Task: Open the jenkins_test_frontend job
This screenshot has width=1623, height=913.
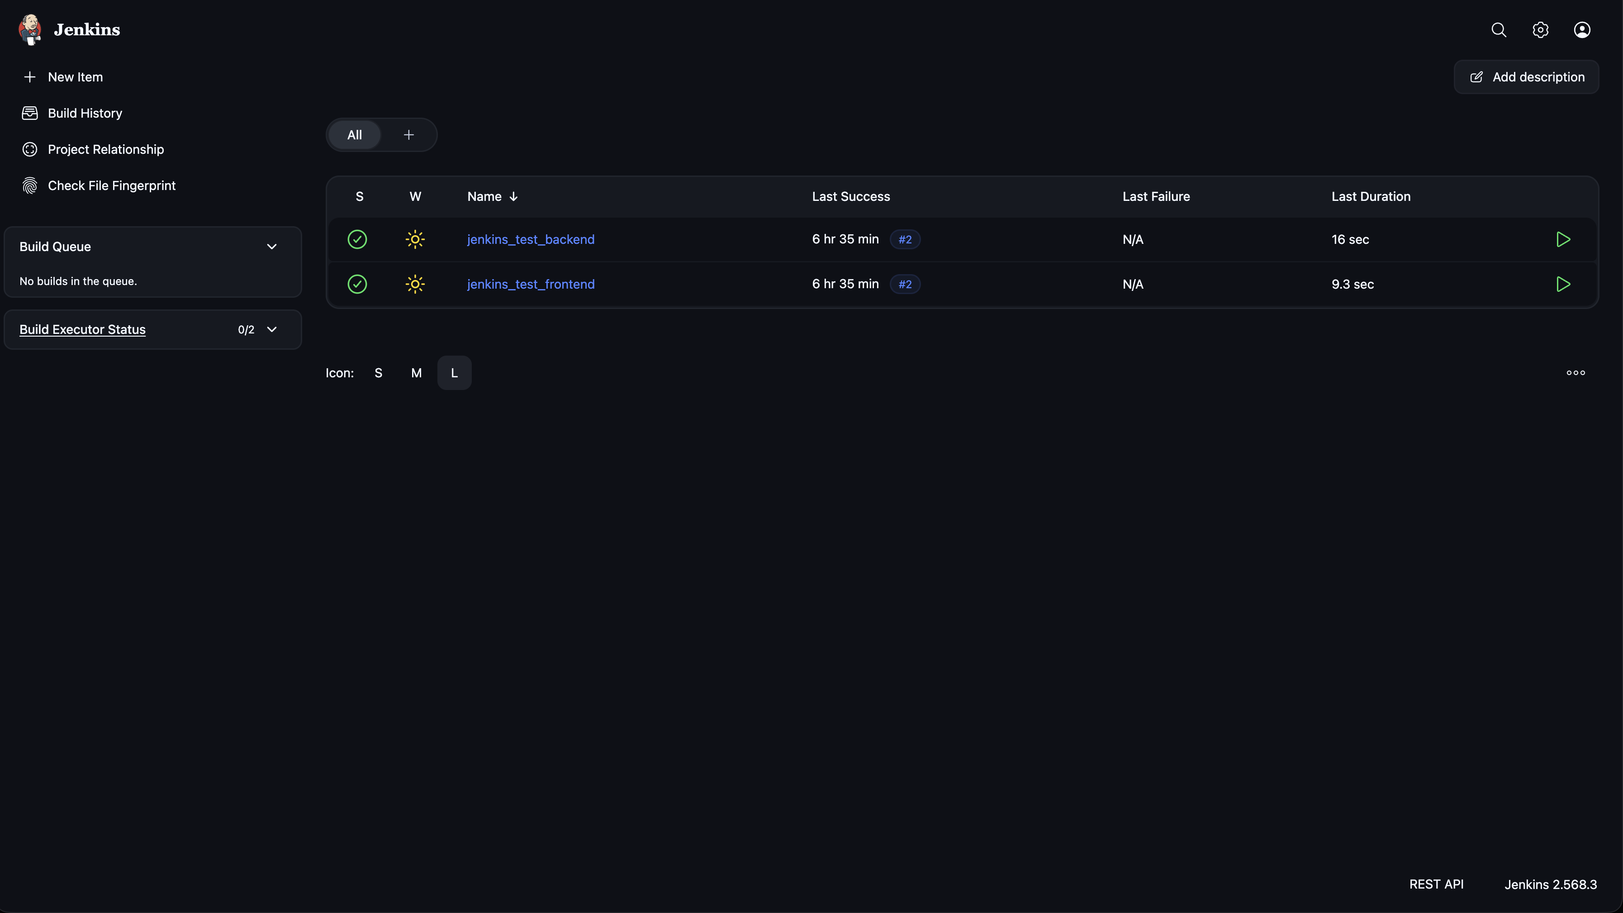Action: tap(531, 284)
